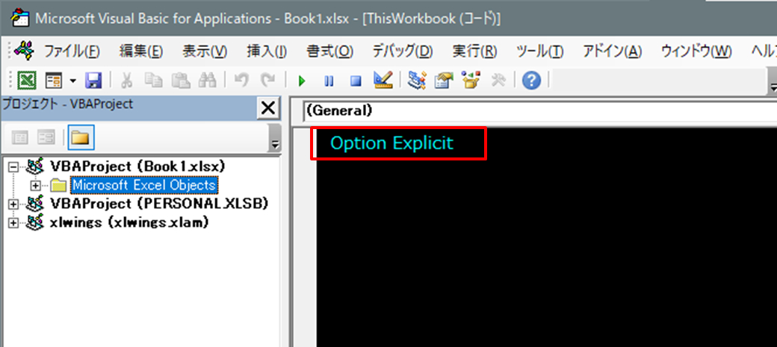This screenshot has height=347, width=777.
Task: Select VBAProject (PERSONAL.XLSB) project
Action: pos(159,204)
